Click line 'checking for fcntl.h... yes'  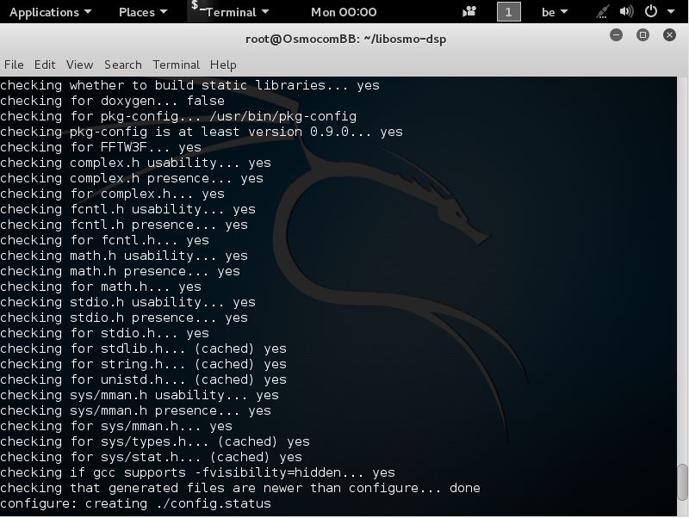104,240
